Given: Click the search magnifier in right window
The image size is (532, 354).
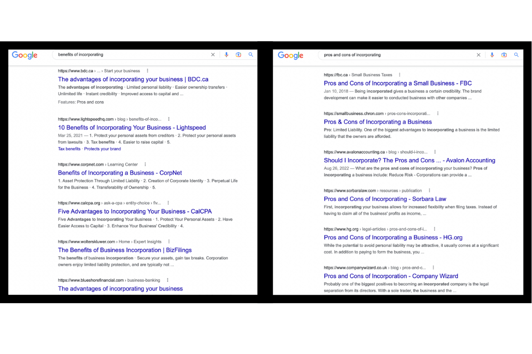Looking at the screenshot, I should 516,55.
